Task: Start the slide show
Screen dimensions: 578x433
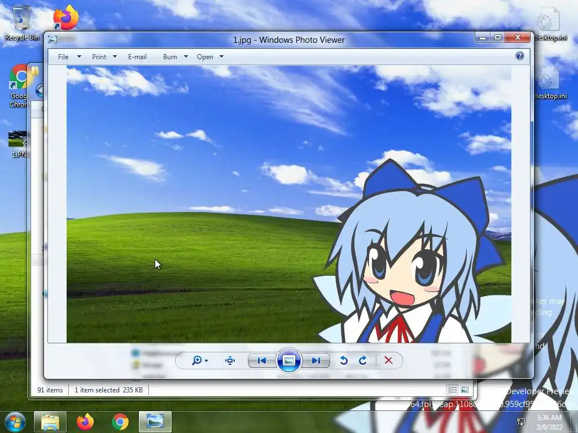Action: tap(288, 360)
